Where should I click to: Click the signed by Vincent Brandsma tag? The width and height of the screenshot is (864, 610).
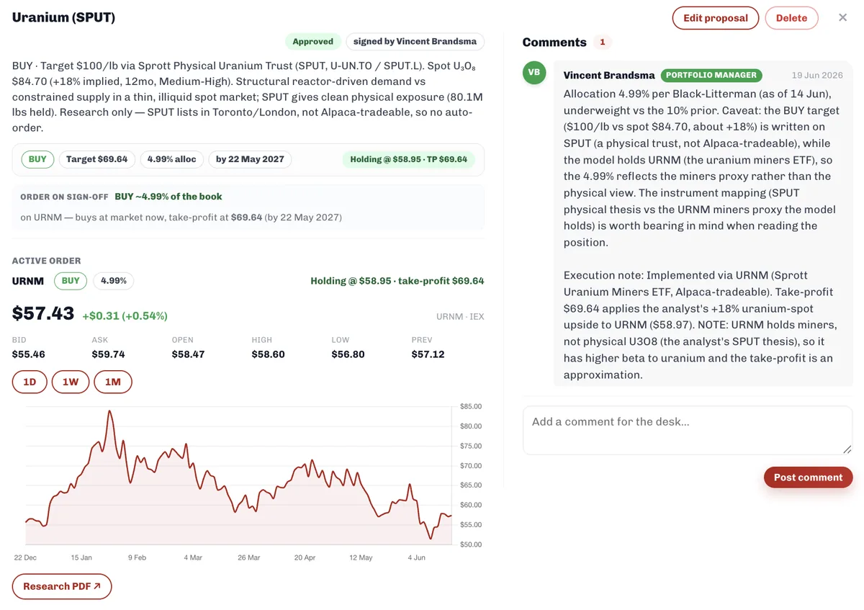tap(415, 42)
